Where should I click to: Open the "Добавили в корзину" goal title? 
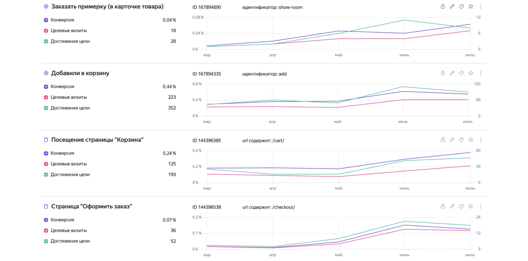[80, 73]
